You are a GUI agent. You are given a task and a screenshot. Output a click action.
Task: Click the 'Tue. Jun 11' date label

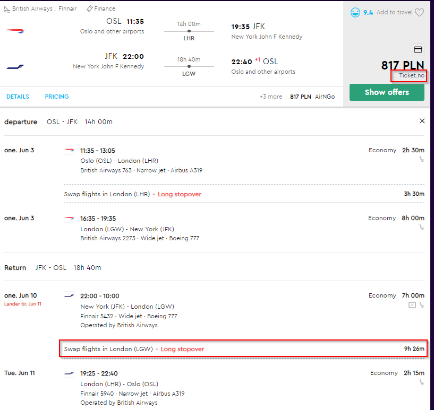pyautogui.click(x=20, y=373)
